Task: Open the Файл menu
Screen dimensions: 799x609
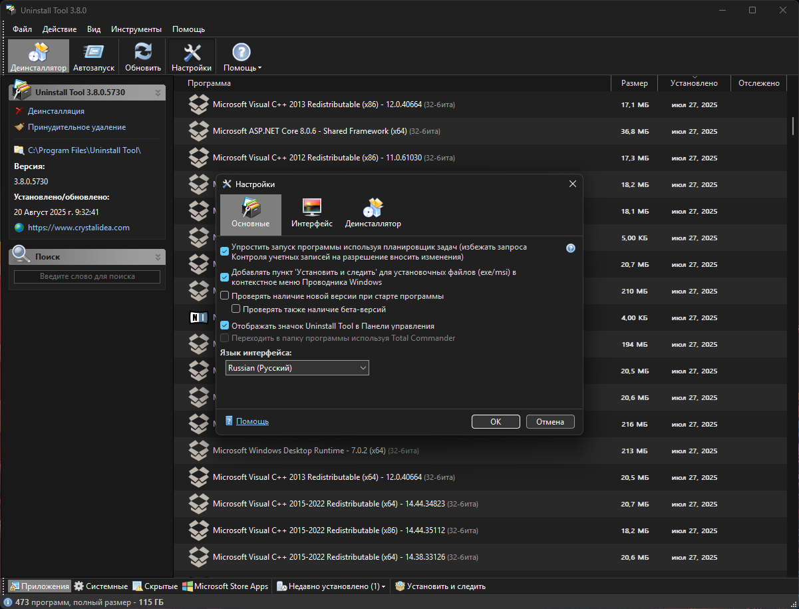Action: coord(22,29)
